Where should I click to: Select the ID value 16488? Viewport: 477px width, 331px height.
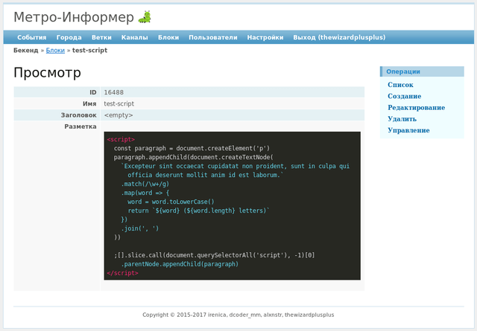point(114,92)
